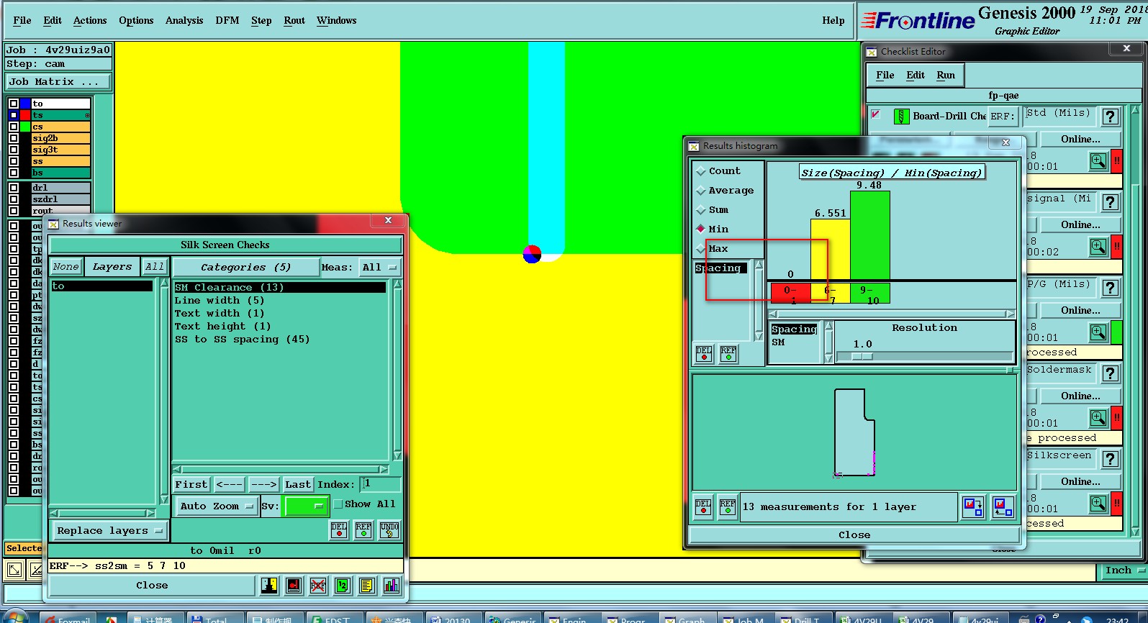This screenshot has height=623, width=1148.
Task: Click help question mark for Soldermask check
Action: tap(1111, 373)
